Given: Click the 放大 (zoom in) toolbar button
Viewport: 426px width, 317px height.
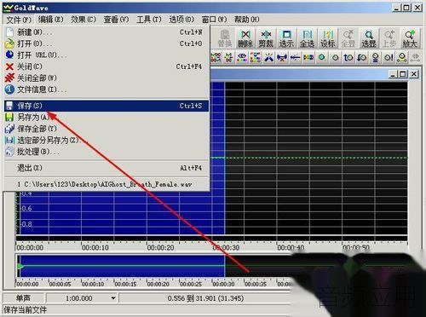Looking at the screenshot, I should (x=410, y=38).
